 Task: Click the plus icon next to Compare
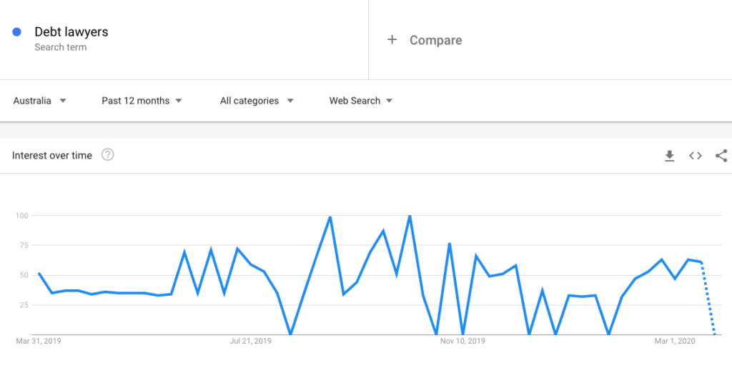coord(392,39)
